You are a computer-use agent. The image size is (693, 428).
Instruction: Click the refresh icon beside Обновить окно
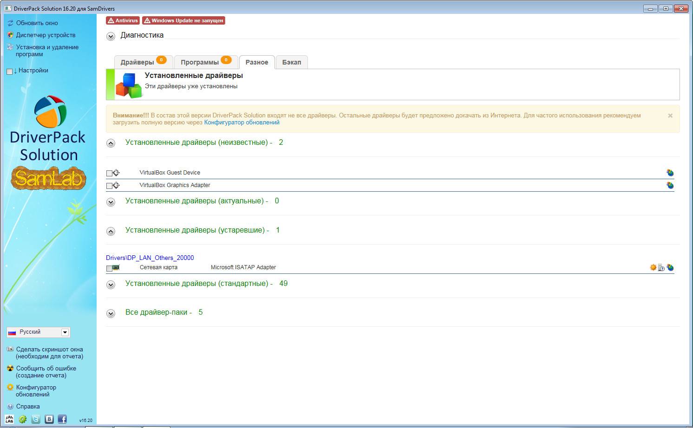point(10,23)
